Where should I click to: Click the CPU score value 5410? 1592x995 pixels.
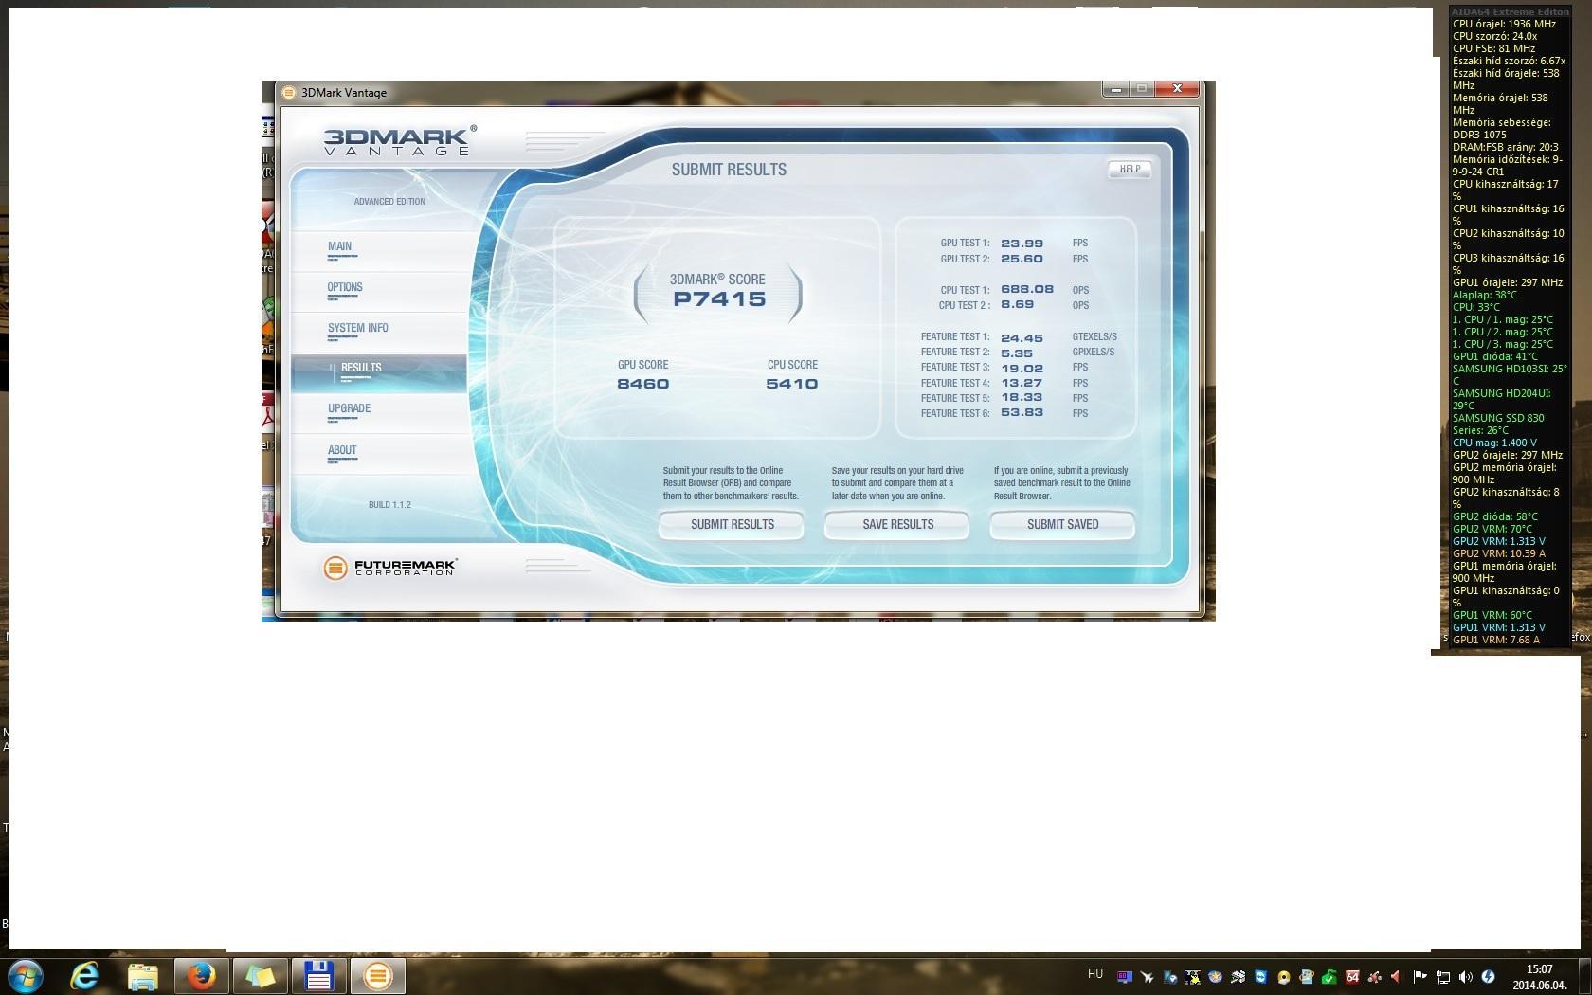[791, 384]
